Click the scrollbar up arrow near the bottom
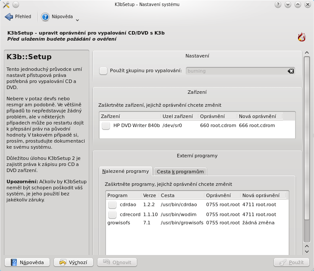This screenshot has width=314, height=271. 307,246
